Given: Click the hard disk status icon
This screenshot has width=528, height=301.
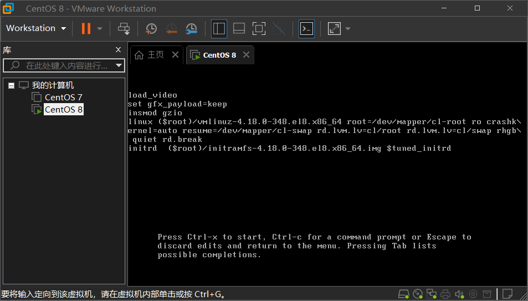Looking at the screenshot, I should pyautogui.click(x=404, y=294).
